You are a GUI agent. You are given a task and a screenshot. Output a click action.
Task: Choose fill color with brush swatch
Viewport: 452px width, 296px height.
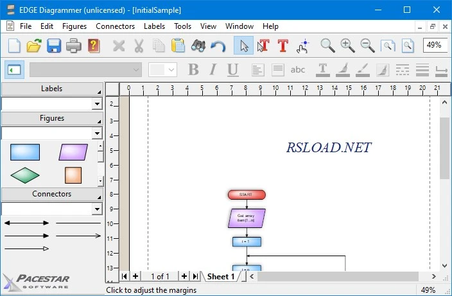click(x=343, y=70)
